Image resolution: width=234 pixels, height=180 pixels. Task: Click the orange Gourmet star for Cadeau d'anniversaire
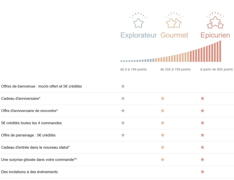pos(163,98)
